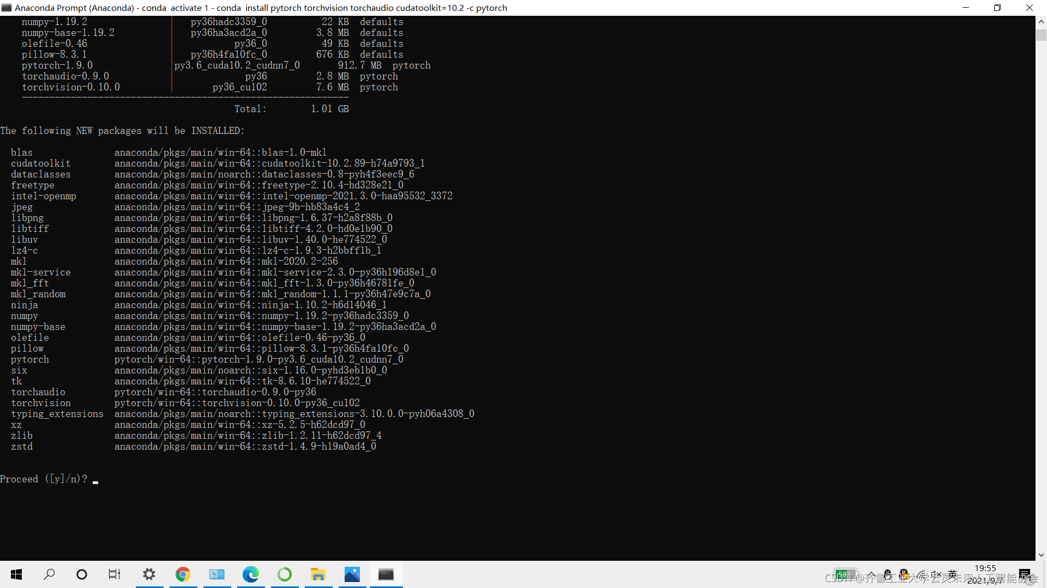Toggle the 英 input method indicator
The height and width of the screenshot is (588, 1047).
[x=953, y=574]
